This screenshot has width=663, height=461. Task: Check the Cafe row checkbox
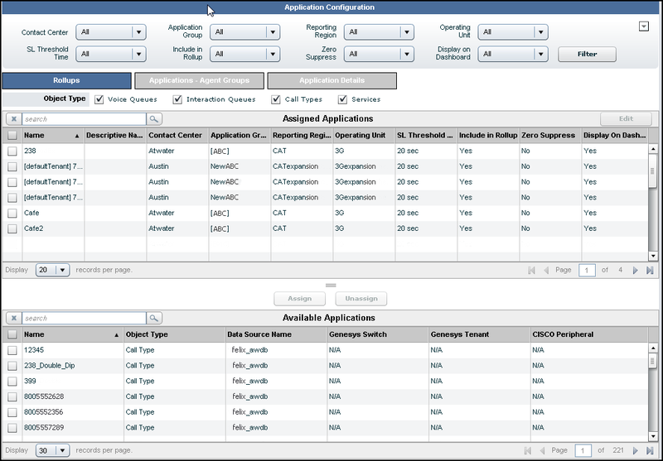[12, 214]
